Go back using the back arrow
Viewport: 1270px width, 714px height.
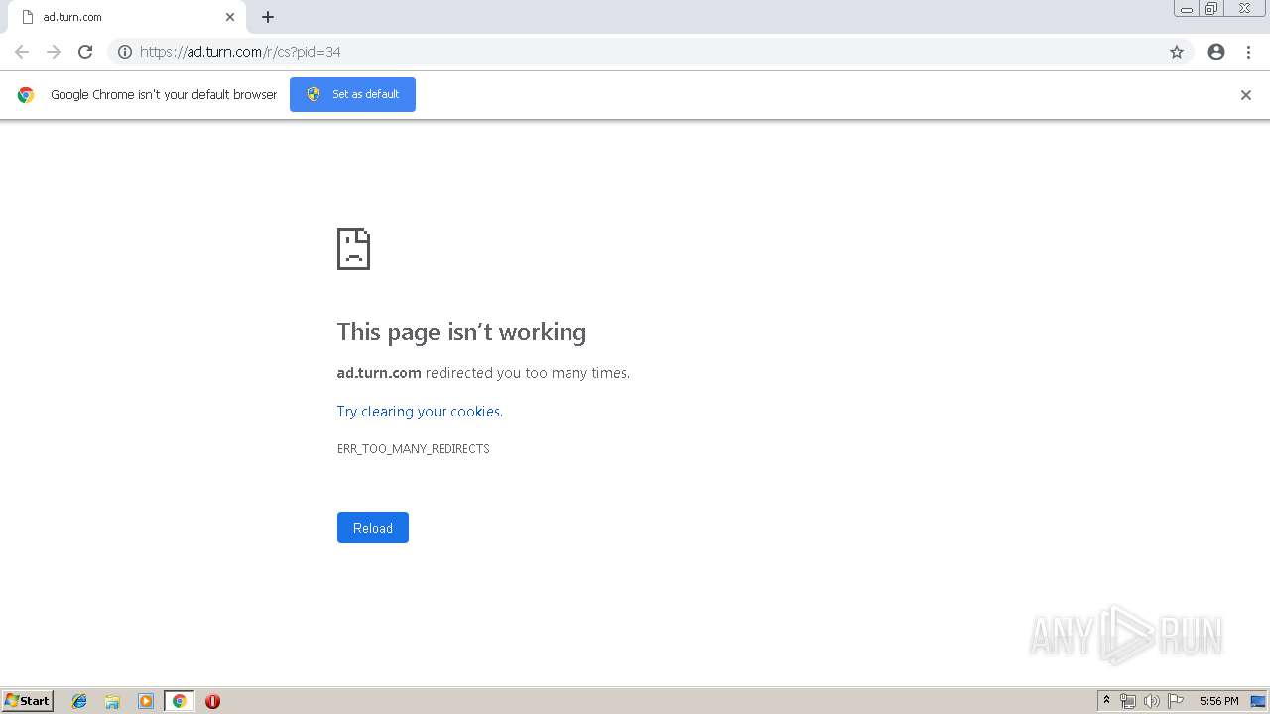(x=22, y=52)
